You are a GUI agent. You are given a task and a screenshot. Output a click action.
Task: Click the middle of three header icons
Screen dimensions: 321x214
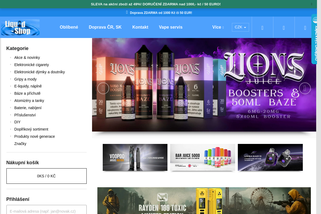coord(284,27)
